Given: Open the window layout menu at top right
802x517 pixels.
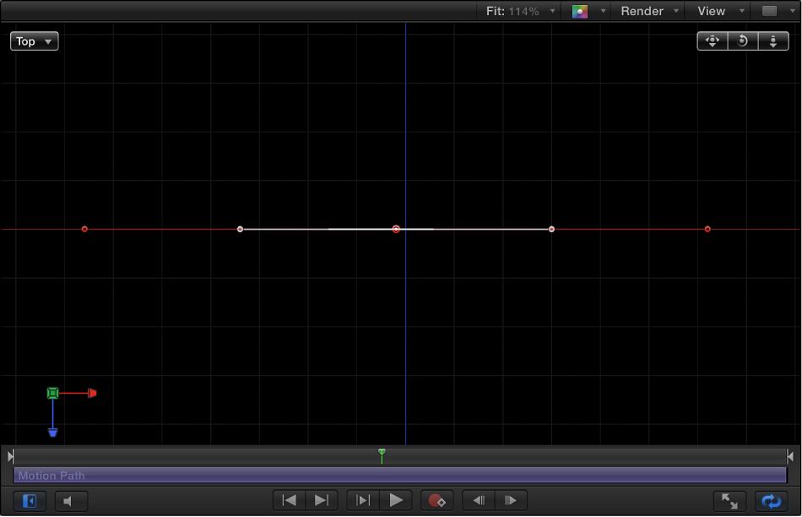Looking at the screenshot, I should click(773, 11).
